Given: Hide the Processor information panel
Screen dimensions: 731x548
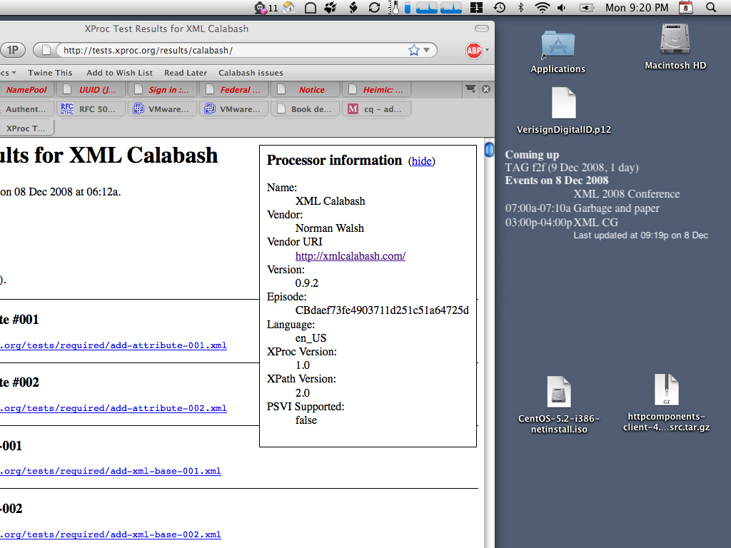Looking at the screenshot, I should click(421, 161).
